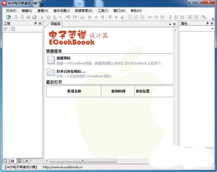
Task: Open the 数据管理(D) menu
Action: [x=84, y=11]
